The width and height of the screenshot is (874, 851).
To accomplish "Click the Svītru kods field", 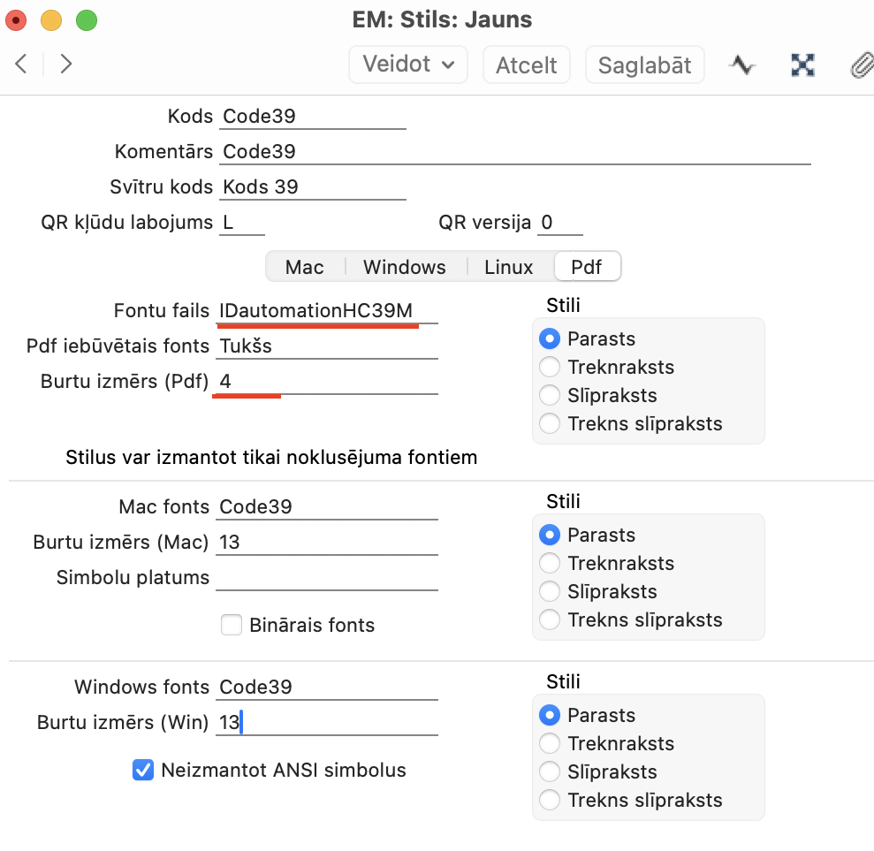I will pos(313,186).
